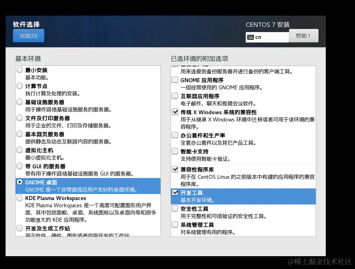
Task: Enable the 安全性工具 checkbox
Action: pos(175,209)
